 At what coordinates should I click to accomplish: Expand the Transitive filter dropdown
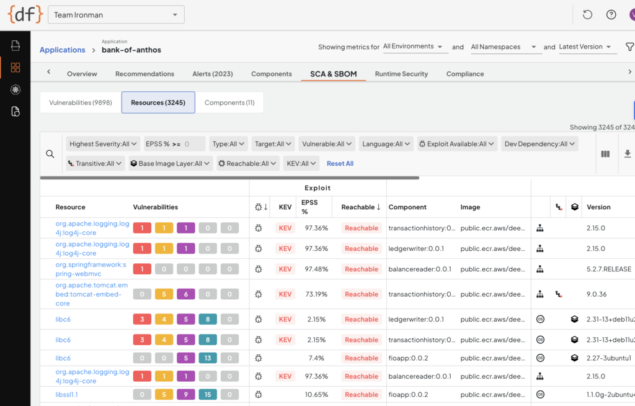(95, 163)
